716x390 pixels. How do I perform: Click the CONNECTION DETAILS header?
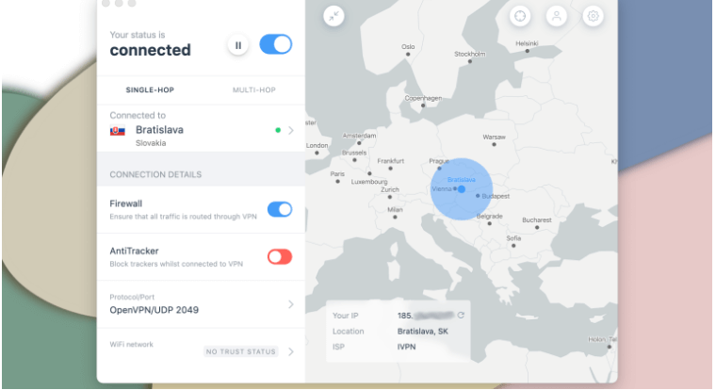coord(155,175)
